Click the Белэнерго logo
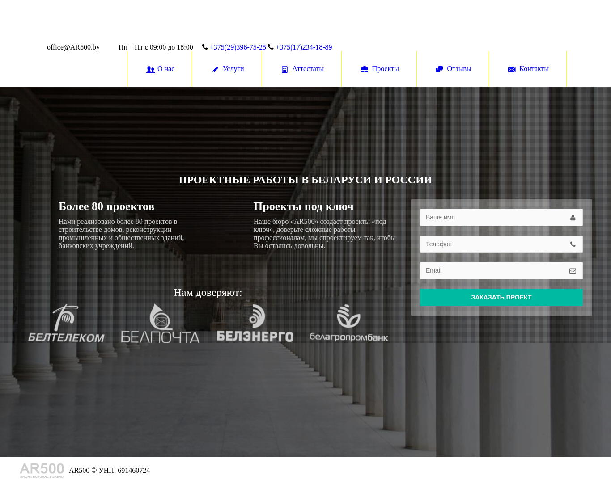 tap(255, 323)
